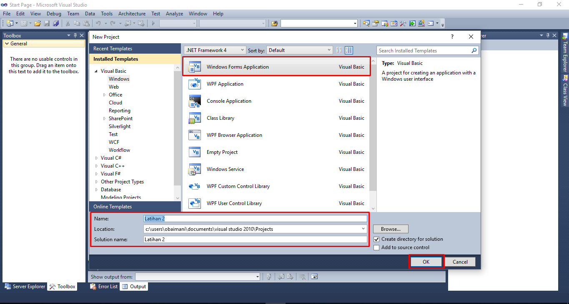The height and width of the screenshot is (304, 569).
Task: Click the Paste clipboard toolbar icon
Action: click(x=86, y=23)
